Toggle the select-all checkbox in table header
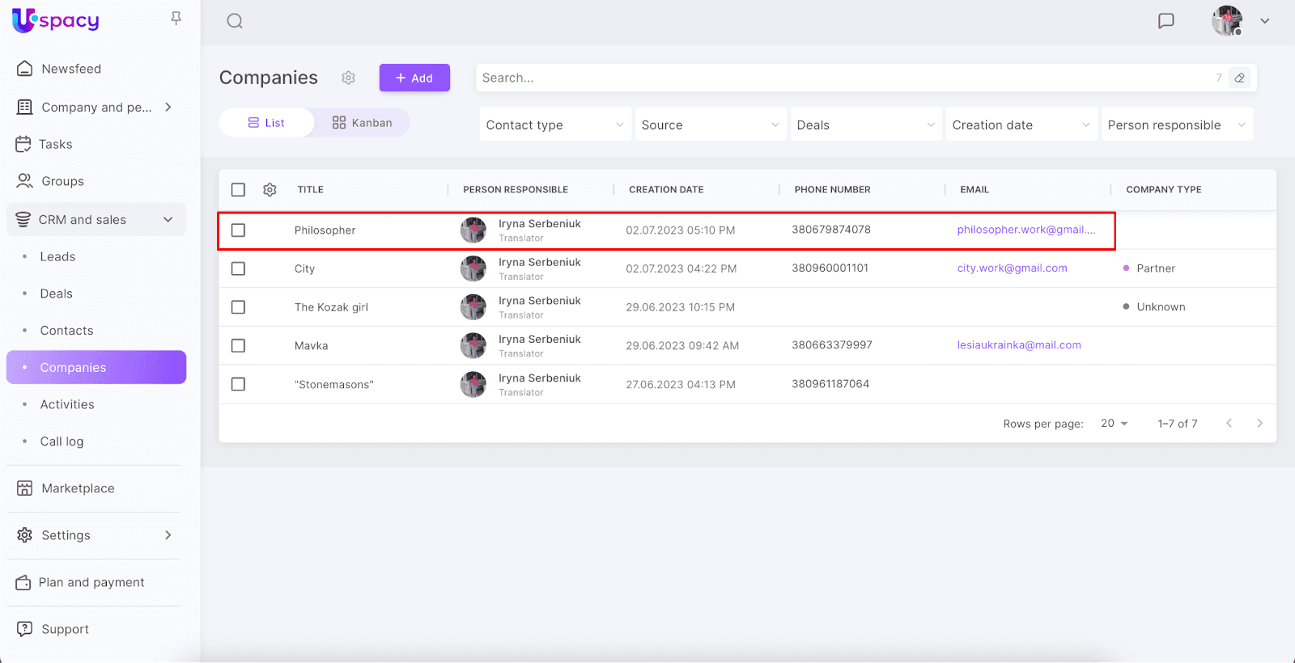 [238, 189]
